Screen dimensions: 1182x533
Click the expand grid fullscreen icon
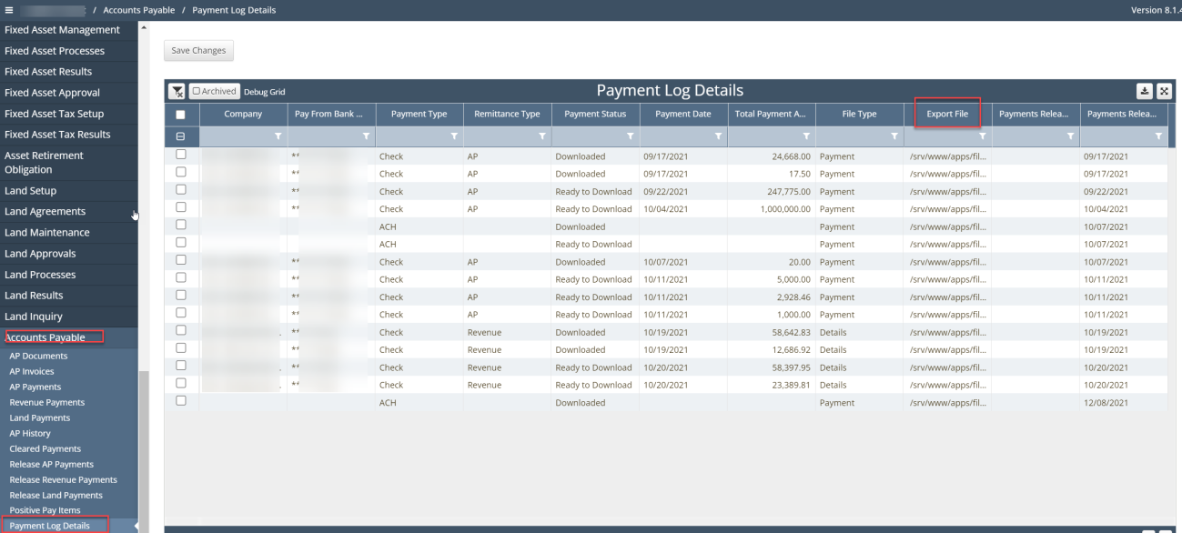coord(1164,91)
